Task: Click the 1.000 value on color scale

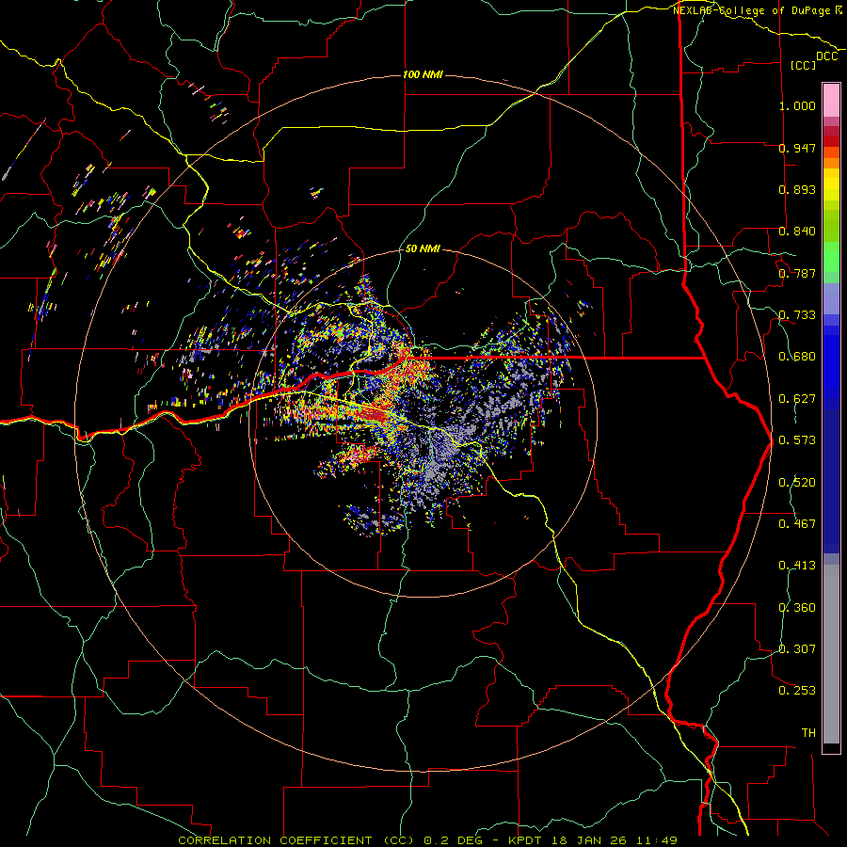Action: (797, 105)
